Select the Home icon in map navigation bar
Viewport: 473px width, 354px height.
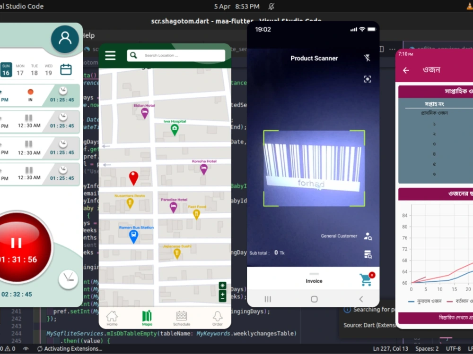[112, 316]
